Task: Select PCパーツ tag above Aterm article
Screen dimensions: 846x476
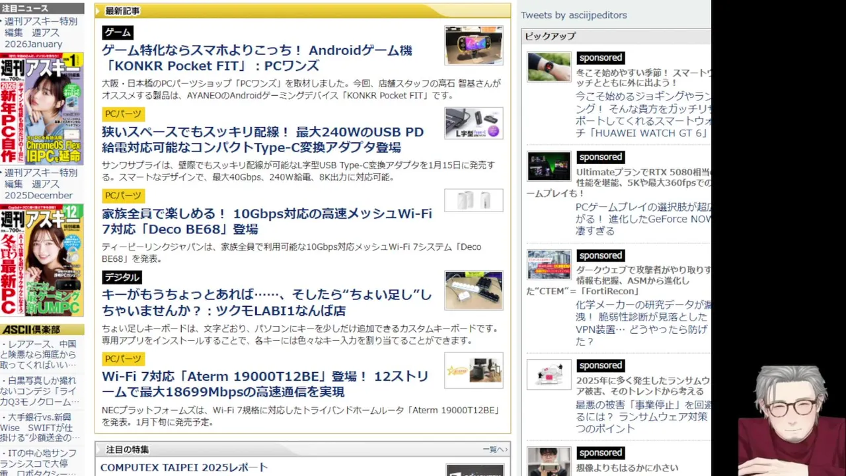Action: (123, 359)
